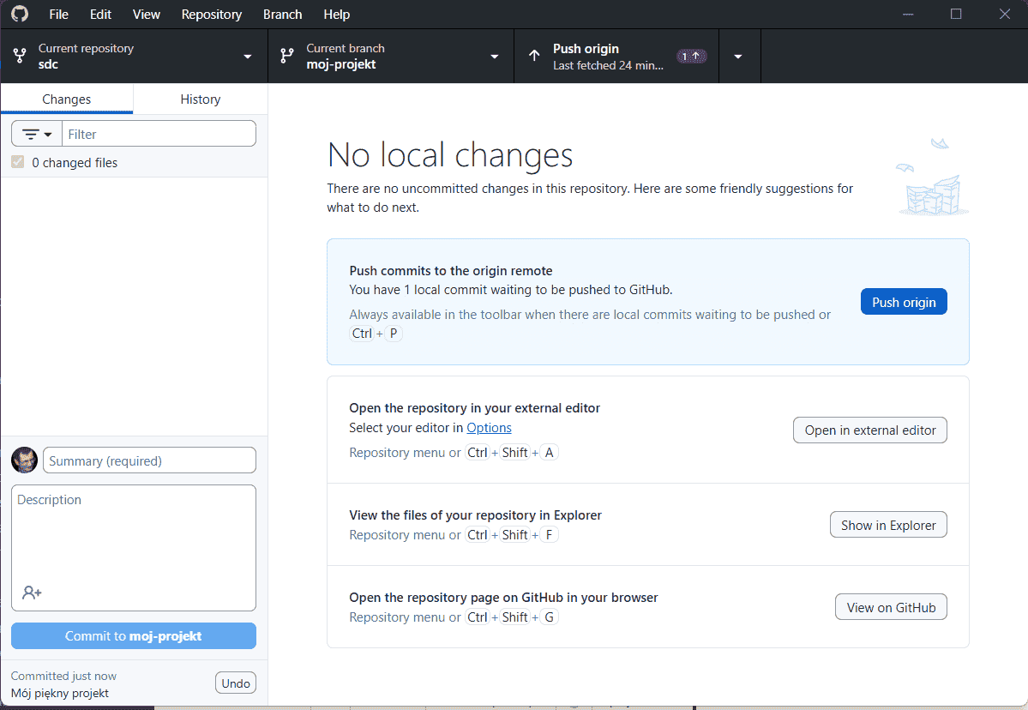Toggle the 0 changed files checkbox
This screenshot has height=710, width=1028.
(x=17, y=162)
